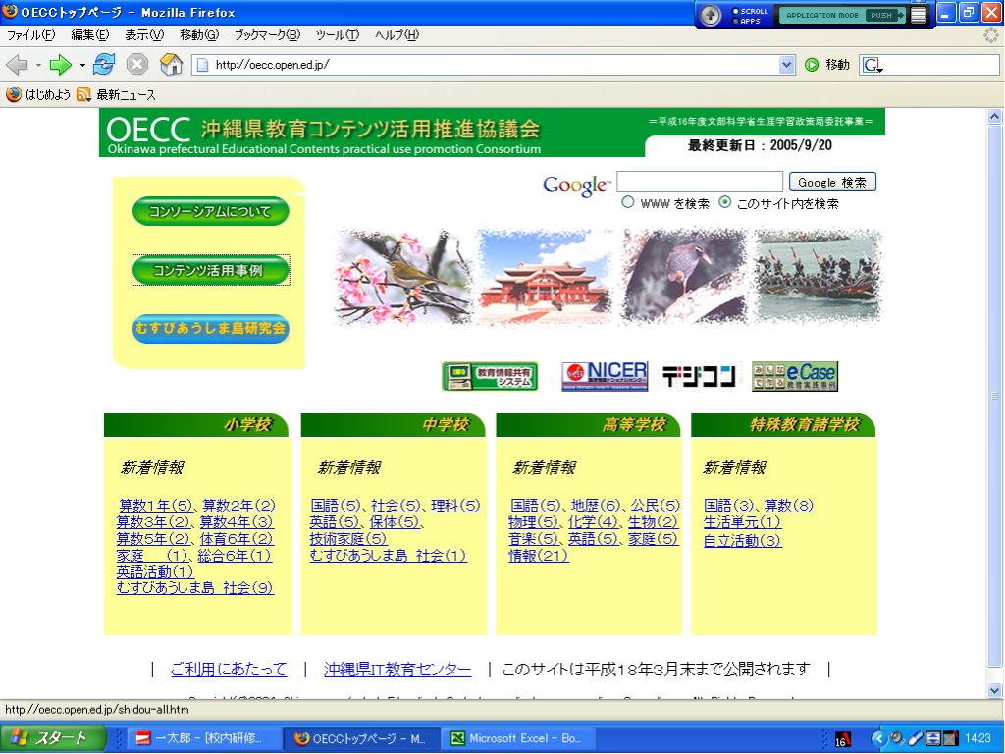Open the eCase banner logo

(795, 376)
